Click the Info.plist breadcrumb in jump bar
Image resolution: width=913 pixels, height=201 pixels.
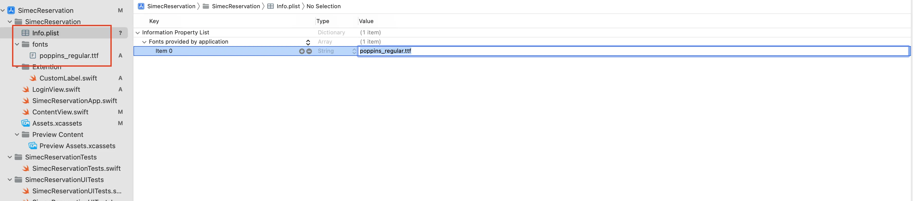(x=288, y=6)
